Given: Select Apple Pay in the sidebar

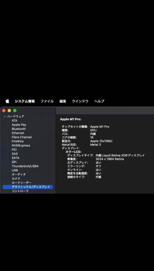Looking at the screenshot, I should pyautogui.click(x=19, y=125).
